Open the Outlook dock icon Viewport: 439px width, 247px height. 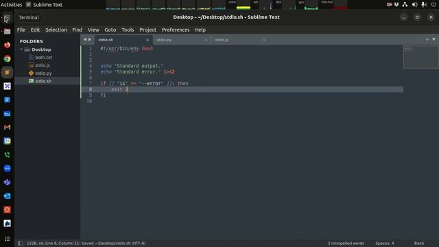[8, 196]
